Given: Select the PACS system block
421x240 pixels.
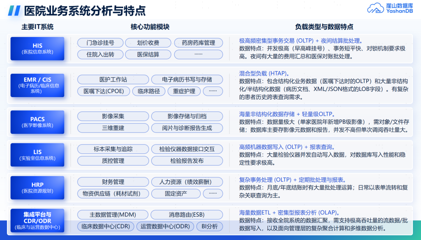Looking at the screenshot, I should [37, 122].
